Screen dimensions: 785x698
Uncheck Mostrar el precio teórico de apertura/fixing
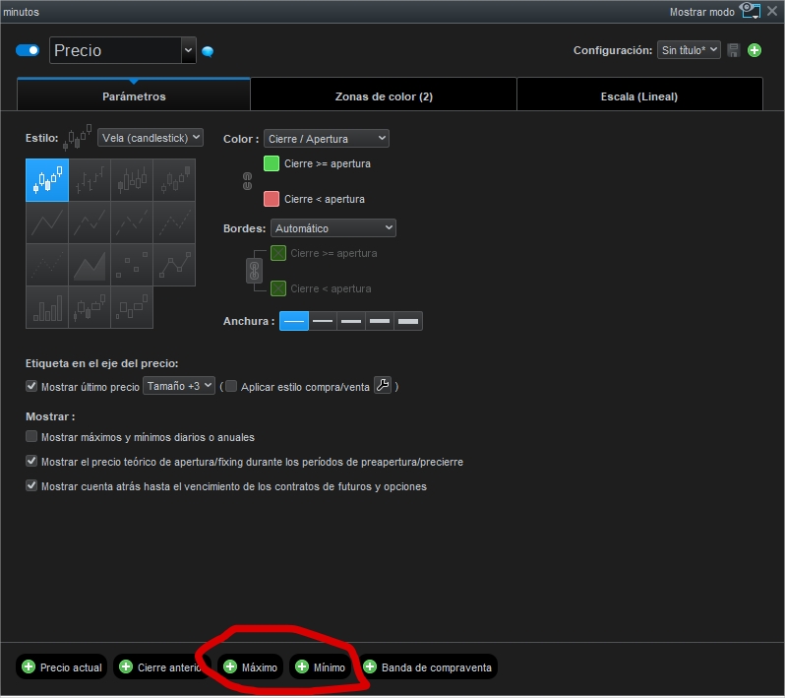click(x=31, y=461)
